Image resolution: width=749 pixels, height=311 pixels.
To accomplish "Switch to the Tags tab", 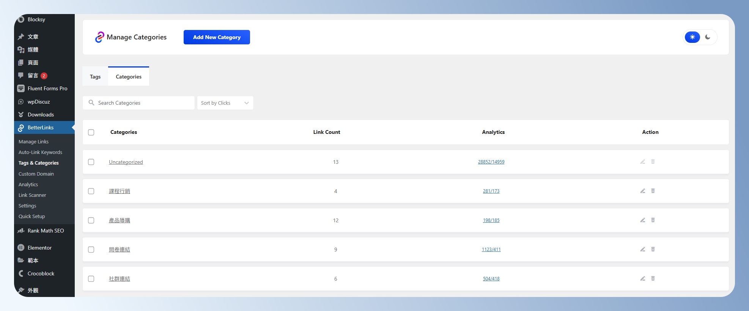I will (95, 77).
